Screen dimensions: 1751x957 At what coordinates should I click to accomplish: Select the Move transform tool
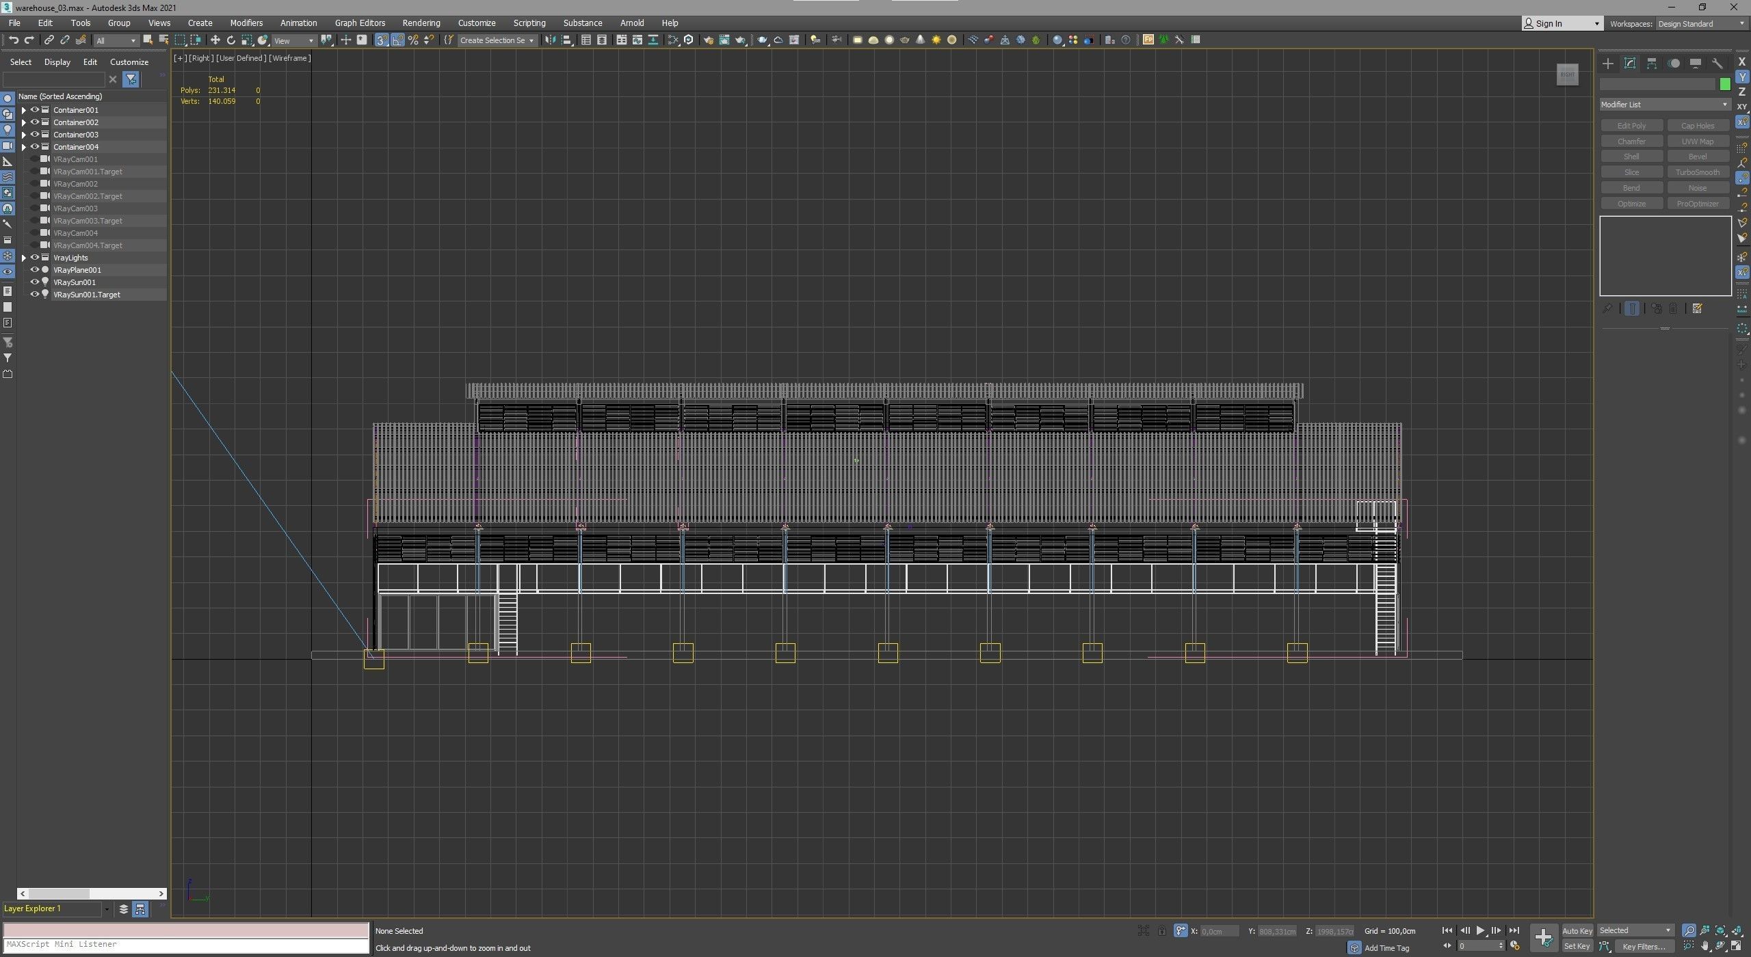(215, 40)
